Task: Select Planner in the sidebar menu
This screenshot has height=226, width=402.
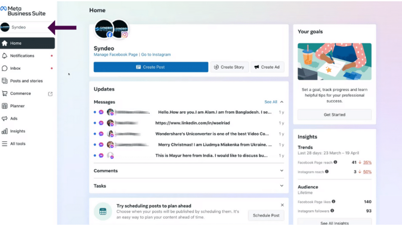Action: [x=17, y=106]
